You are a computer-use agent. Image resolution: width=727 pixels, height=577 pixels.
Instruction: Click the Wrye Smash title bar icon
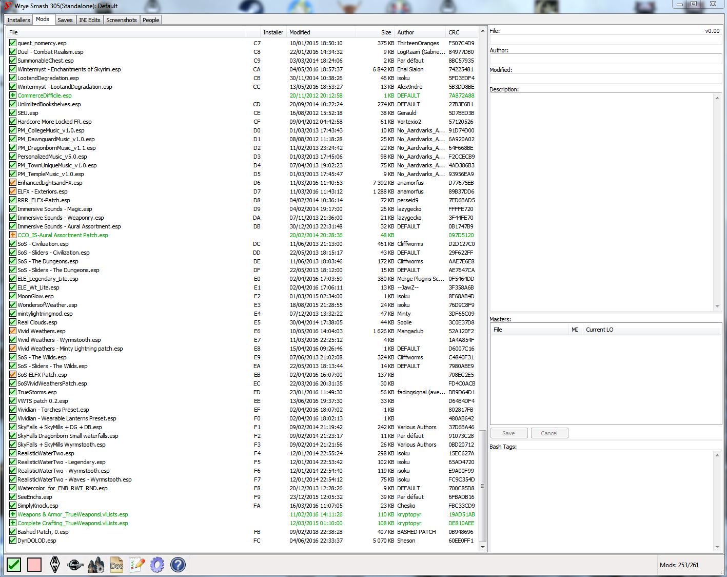coord(7,6)
